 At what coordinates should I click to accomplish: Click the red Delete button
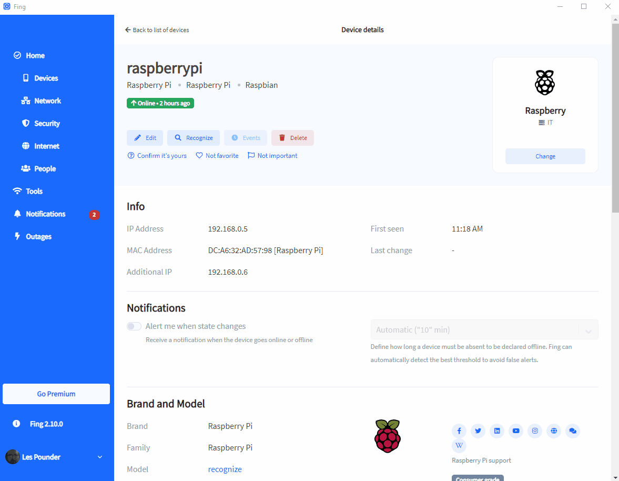292,138
